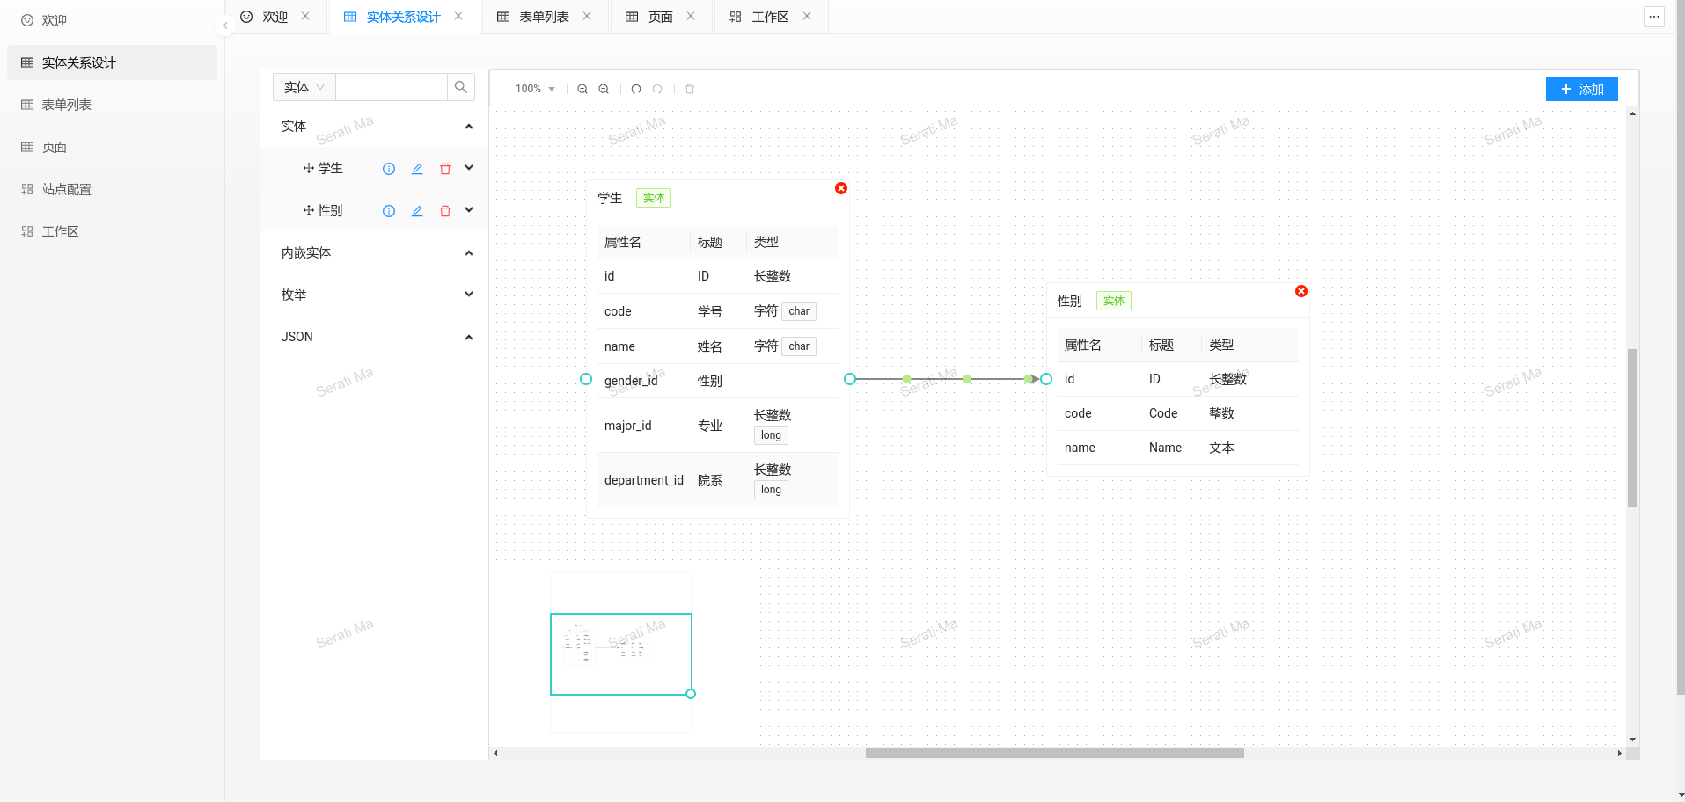Delete the 性别 entity from list
The height and width of the screenshot is (802, 1685).
click(445, 211)
